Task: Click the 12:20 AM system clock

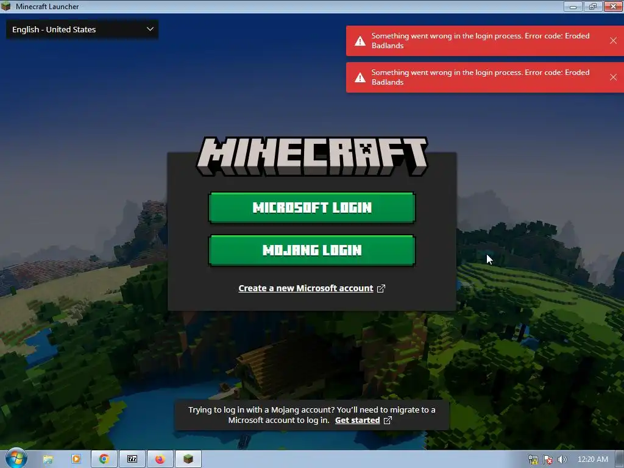Action: [x=592, y=459]
